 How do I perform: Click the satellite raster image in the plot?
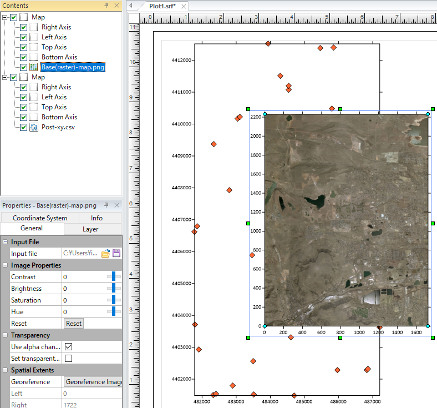tap(346, 220)
